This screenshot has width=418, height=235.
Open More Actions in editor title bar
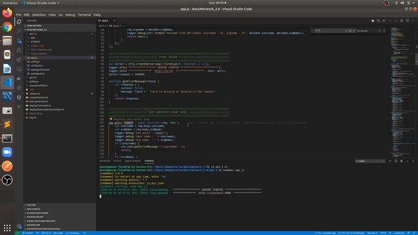pos(413,20)
